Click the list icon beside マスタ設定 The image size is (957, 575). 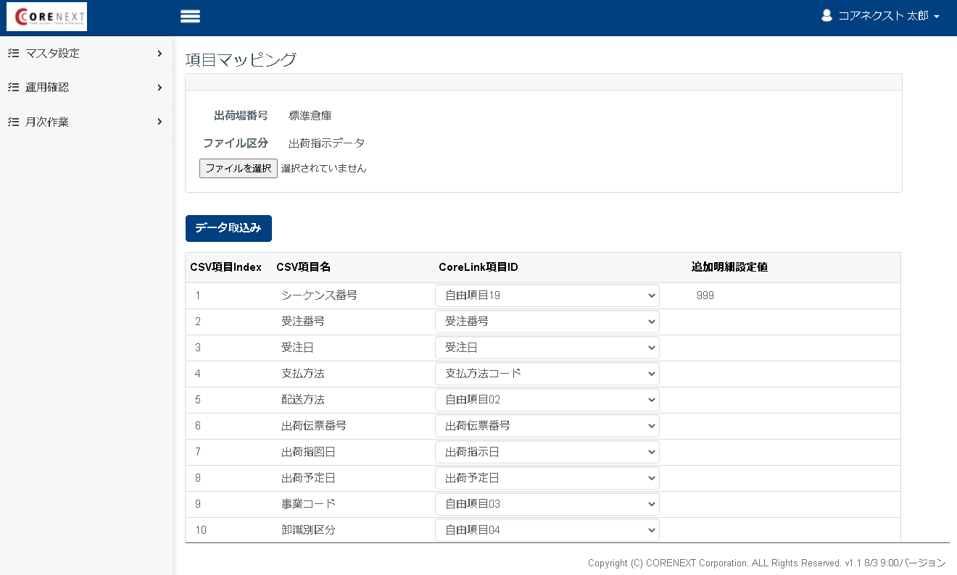point(12,52)
